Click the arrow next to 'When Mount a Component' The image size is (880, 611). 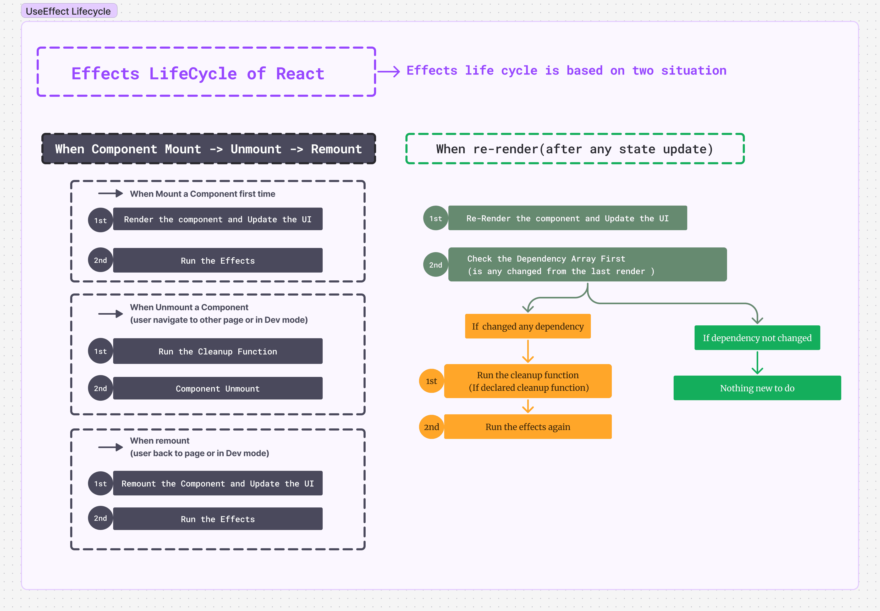[x=110, y=193]
